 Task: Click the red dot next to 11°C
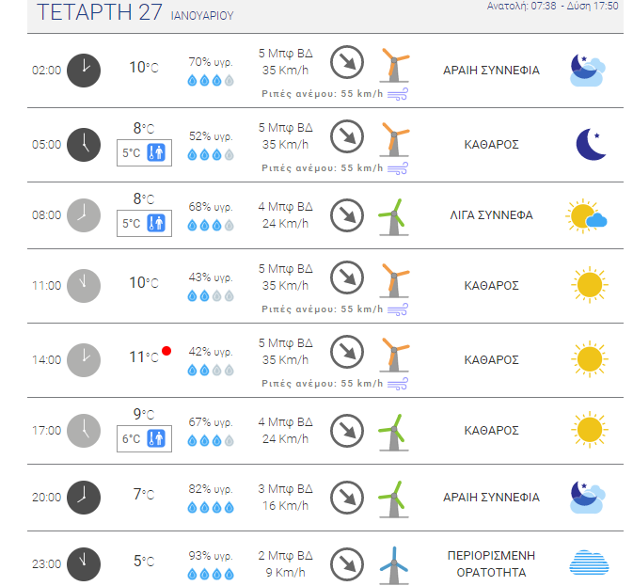pyautogui.click(x=166, y=351)
